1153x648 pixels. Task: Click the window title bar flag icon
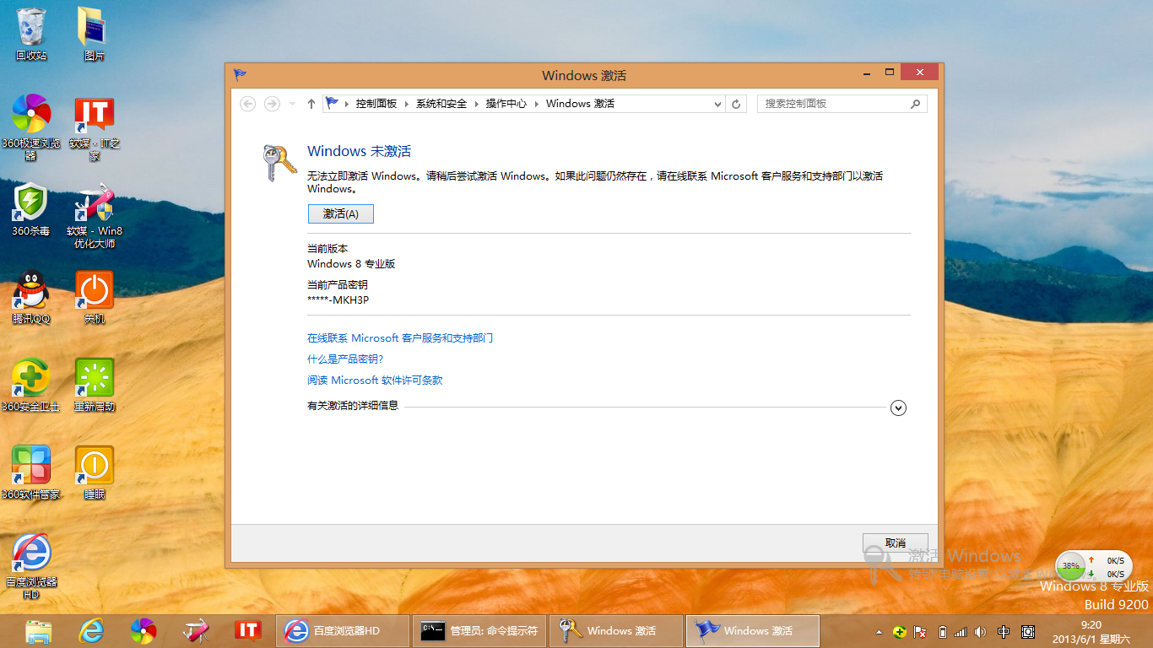pyautogui.click(x=241, y=74)
